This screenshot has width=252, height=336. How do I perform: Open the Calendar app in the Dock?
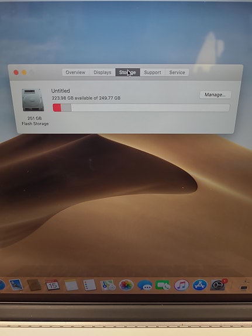pos(53,285)
